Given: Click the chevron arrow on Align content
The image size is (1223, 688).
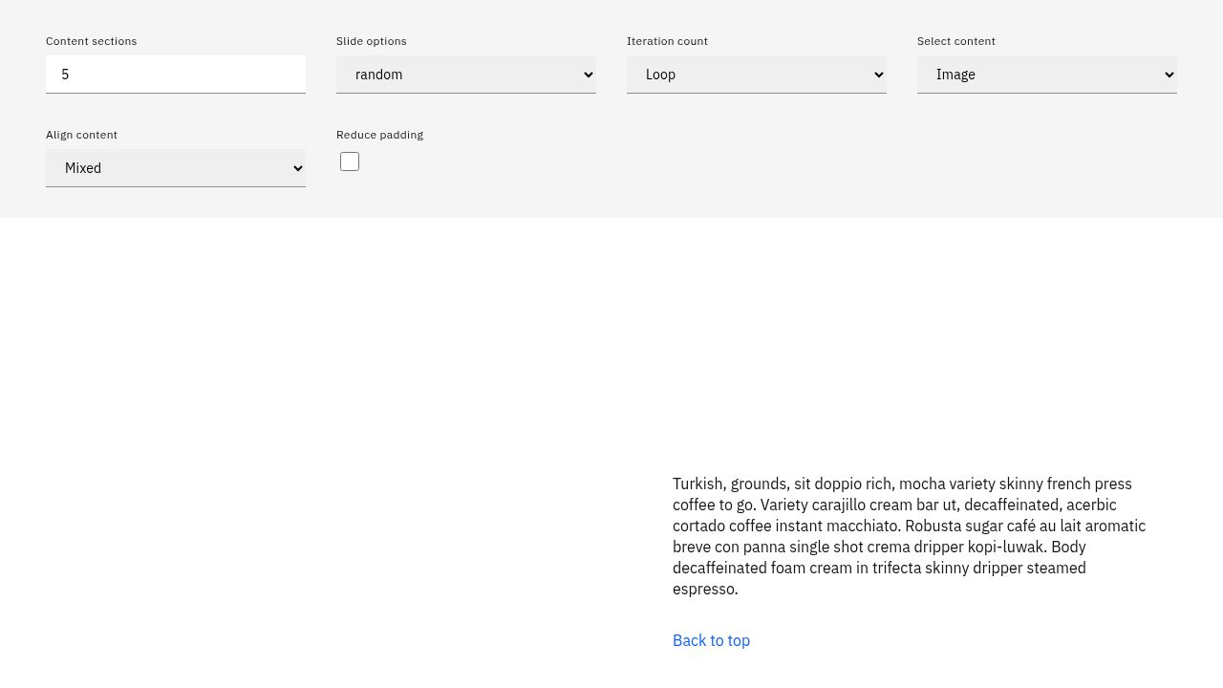Looking at the screenshot, I should pos(297,168).
